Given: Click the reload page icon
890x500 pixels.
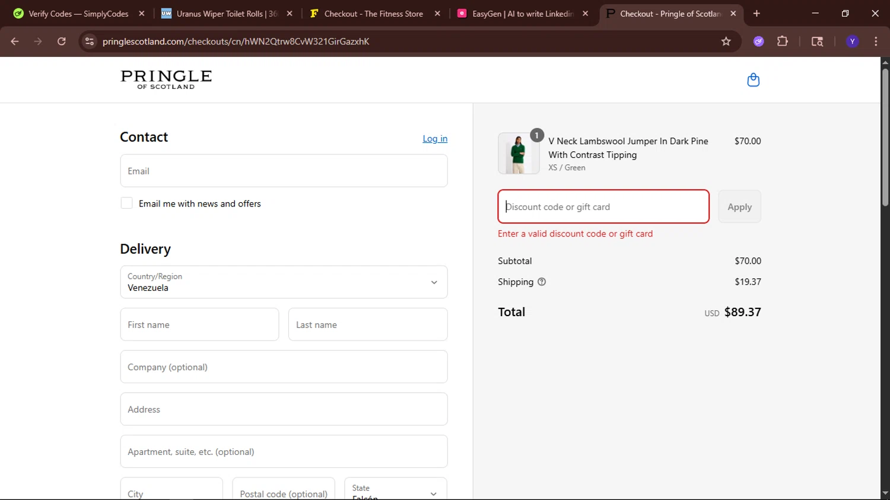Looking at the screenshot, I should click(x=62, y=41).
